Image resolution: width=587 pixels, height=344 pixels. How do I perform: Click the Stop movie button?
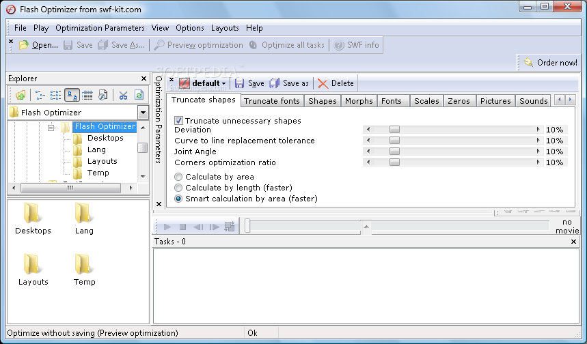tap(182, 227)
